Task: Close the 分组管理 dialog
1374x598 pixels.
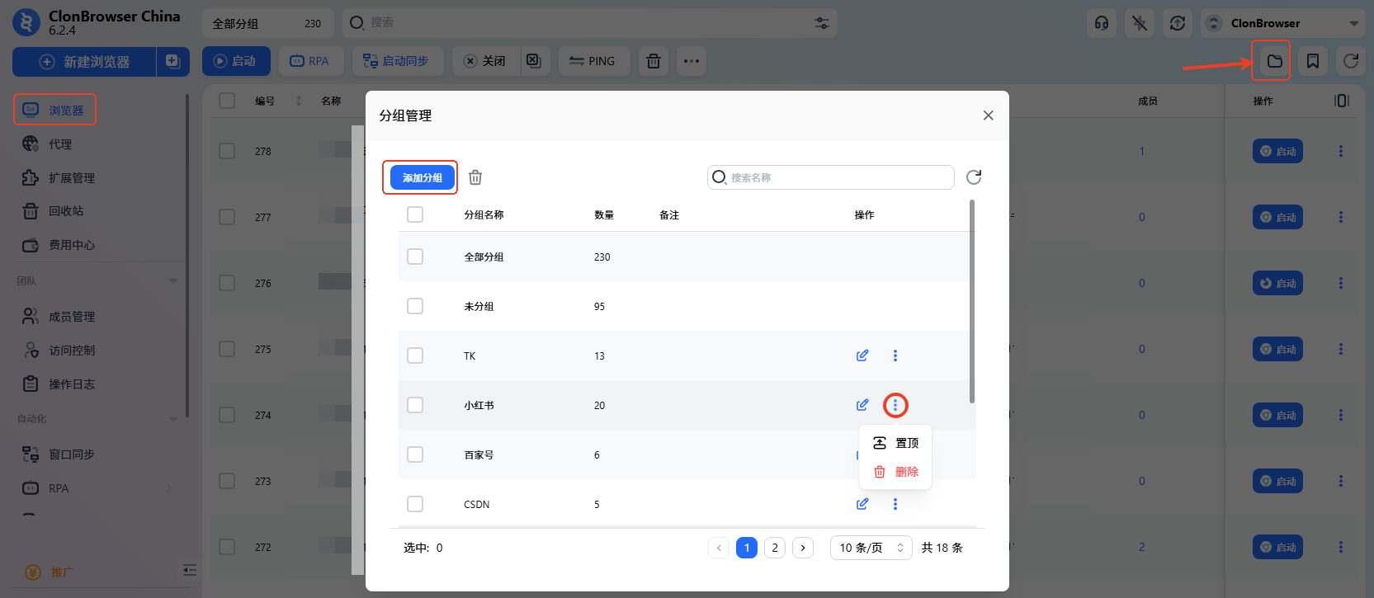Action: click(x=988, y=115)
